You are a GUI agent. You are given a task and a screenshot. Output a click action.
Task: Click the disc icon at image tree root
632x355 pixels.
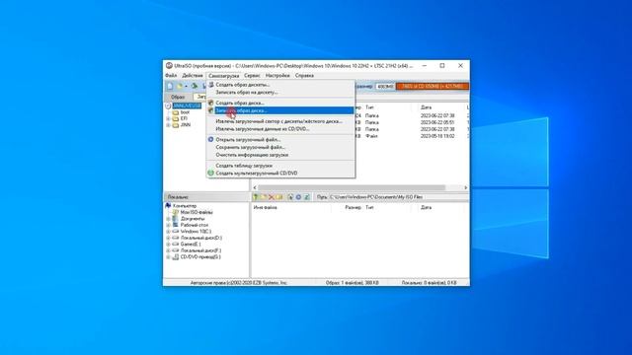click(x=168, y=106)
